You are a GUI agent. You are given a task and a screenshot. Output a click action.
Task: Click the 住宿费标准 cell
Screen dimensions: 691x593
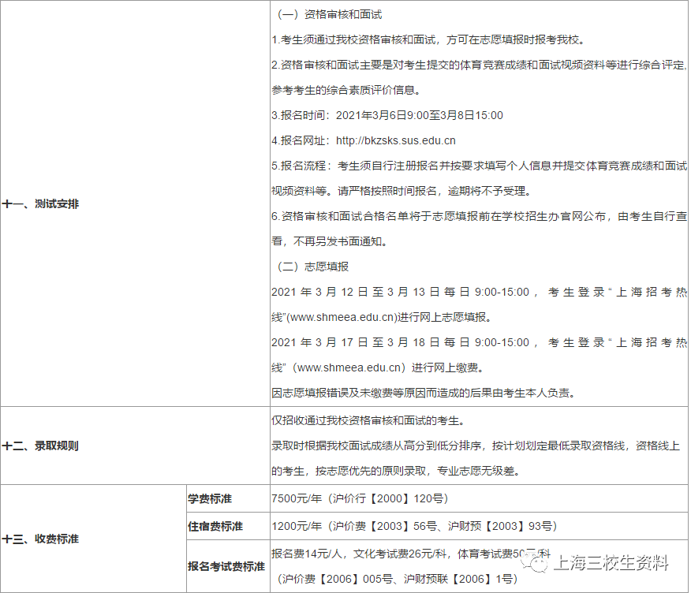pos(215,526)
